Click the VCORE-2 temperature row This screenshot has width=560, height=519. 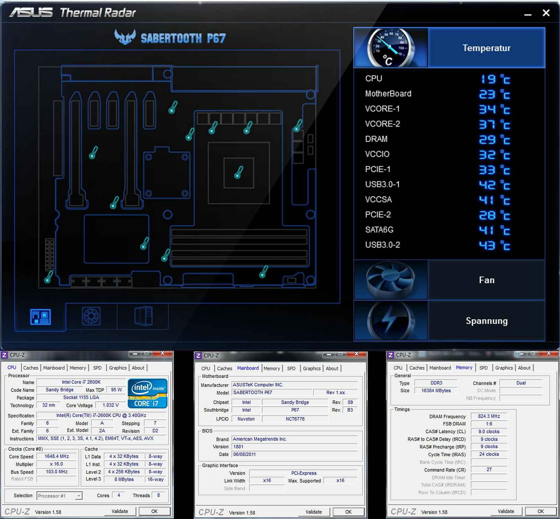pos(437,124)
